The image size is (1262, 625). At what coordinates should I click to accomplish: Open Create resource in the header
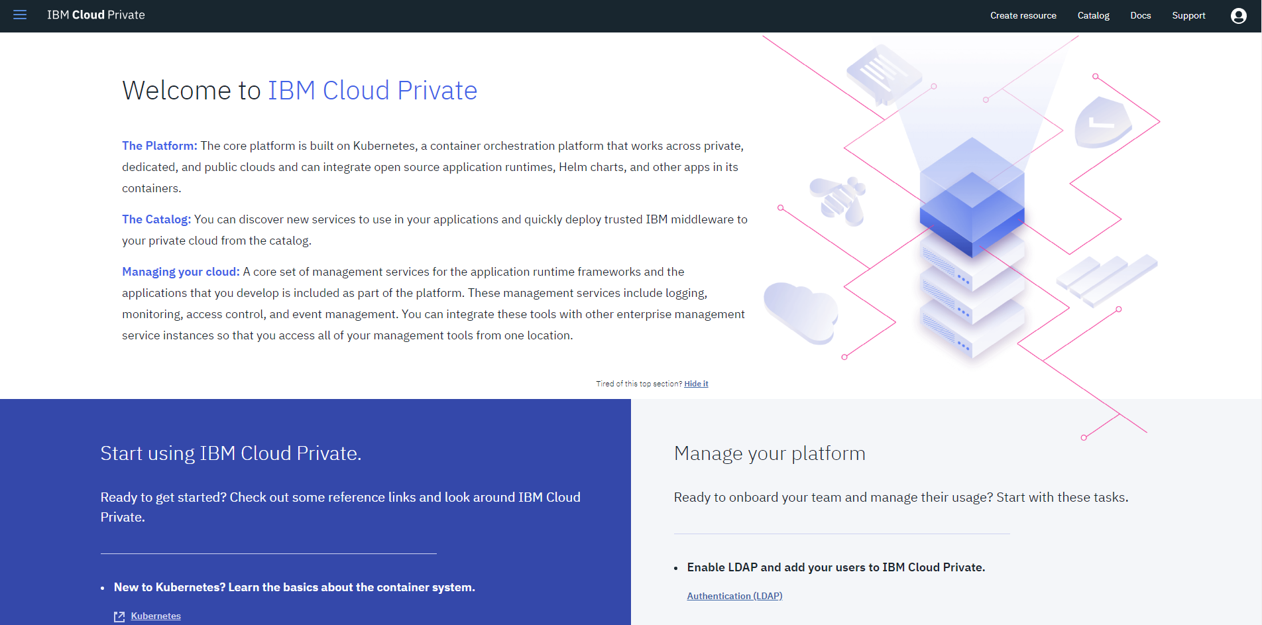(x=1023, y=16)
